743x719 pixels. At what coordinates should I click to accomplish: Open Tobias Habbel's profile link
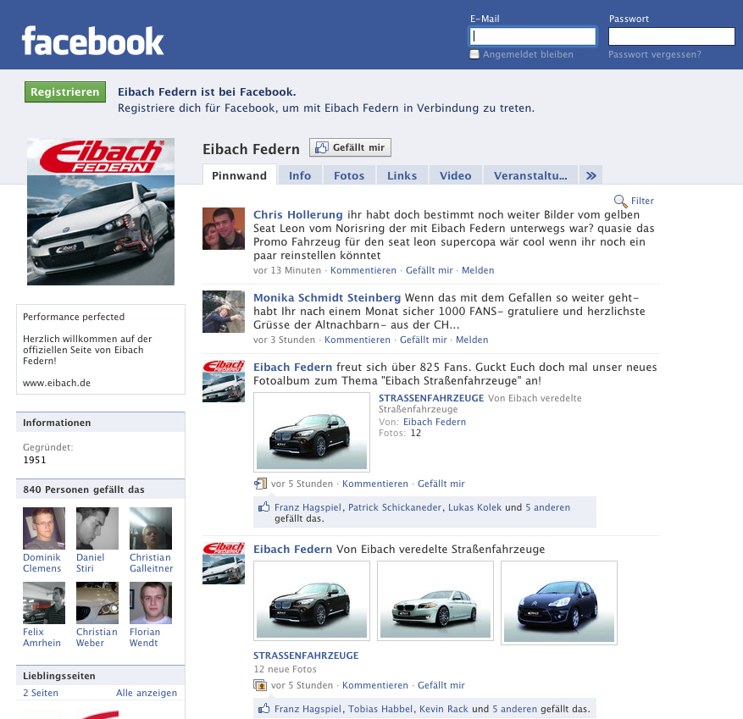click(380, 709)
